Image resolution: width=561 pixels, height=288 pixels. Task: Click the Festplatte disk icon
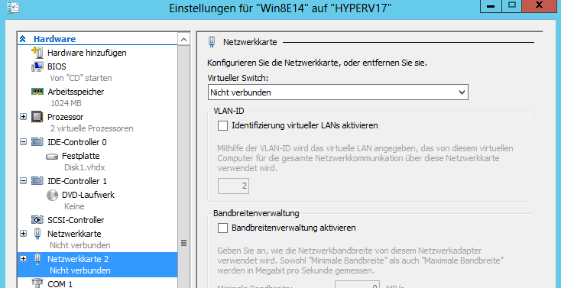pos(52,157)
